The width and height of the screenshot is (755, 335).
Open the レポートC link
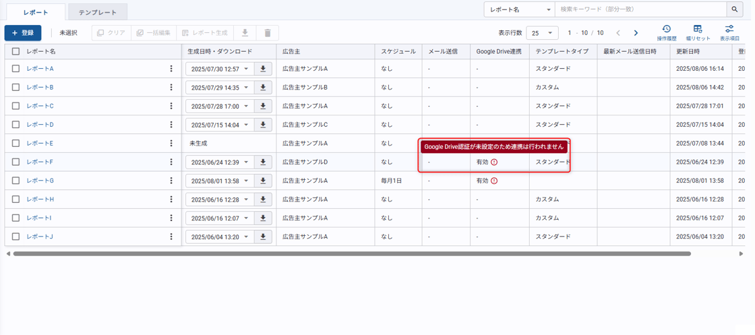click(x=40, y=106)
